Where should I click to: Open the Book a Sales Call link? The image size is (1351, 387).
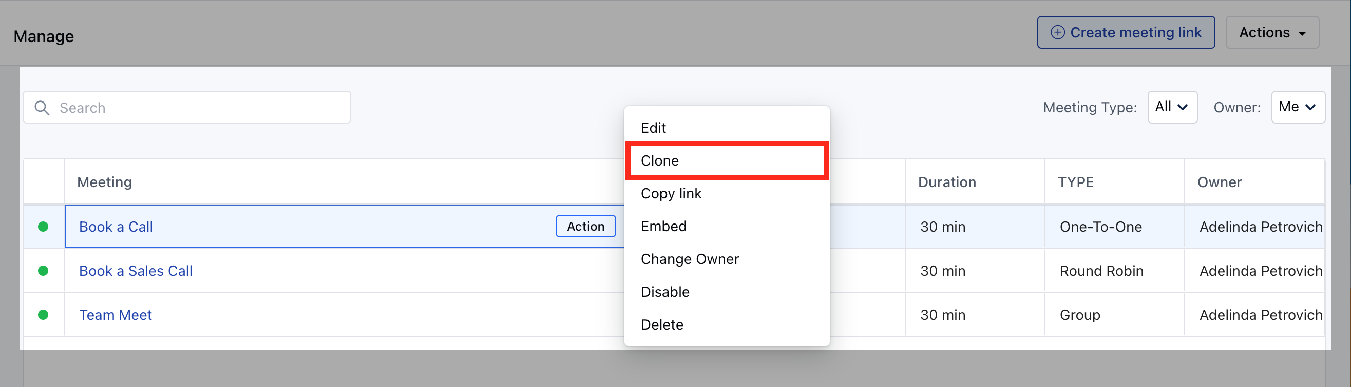click(x=136, y=271)
